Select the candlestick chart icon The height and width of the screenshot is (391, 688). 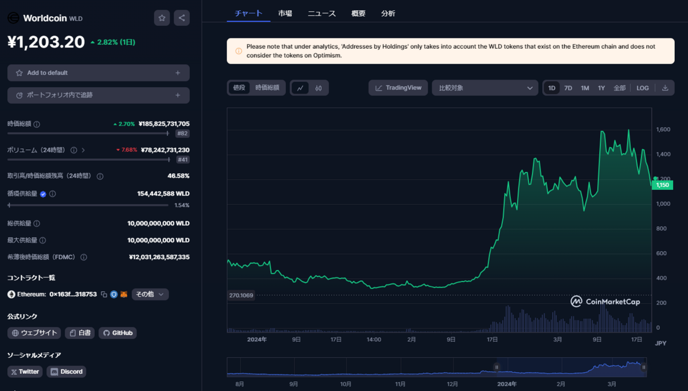(318, 88)
